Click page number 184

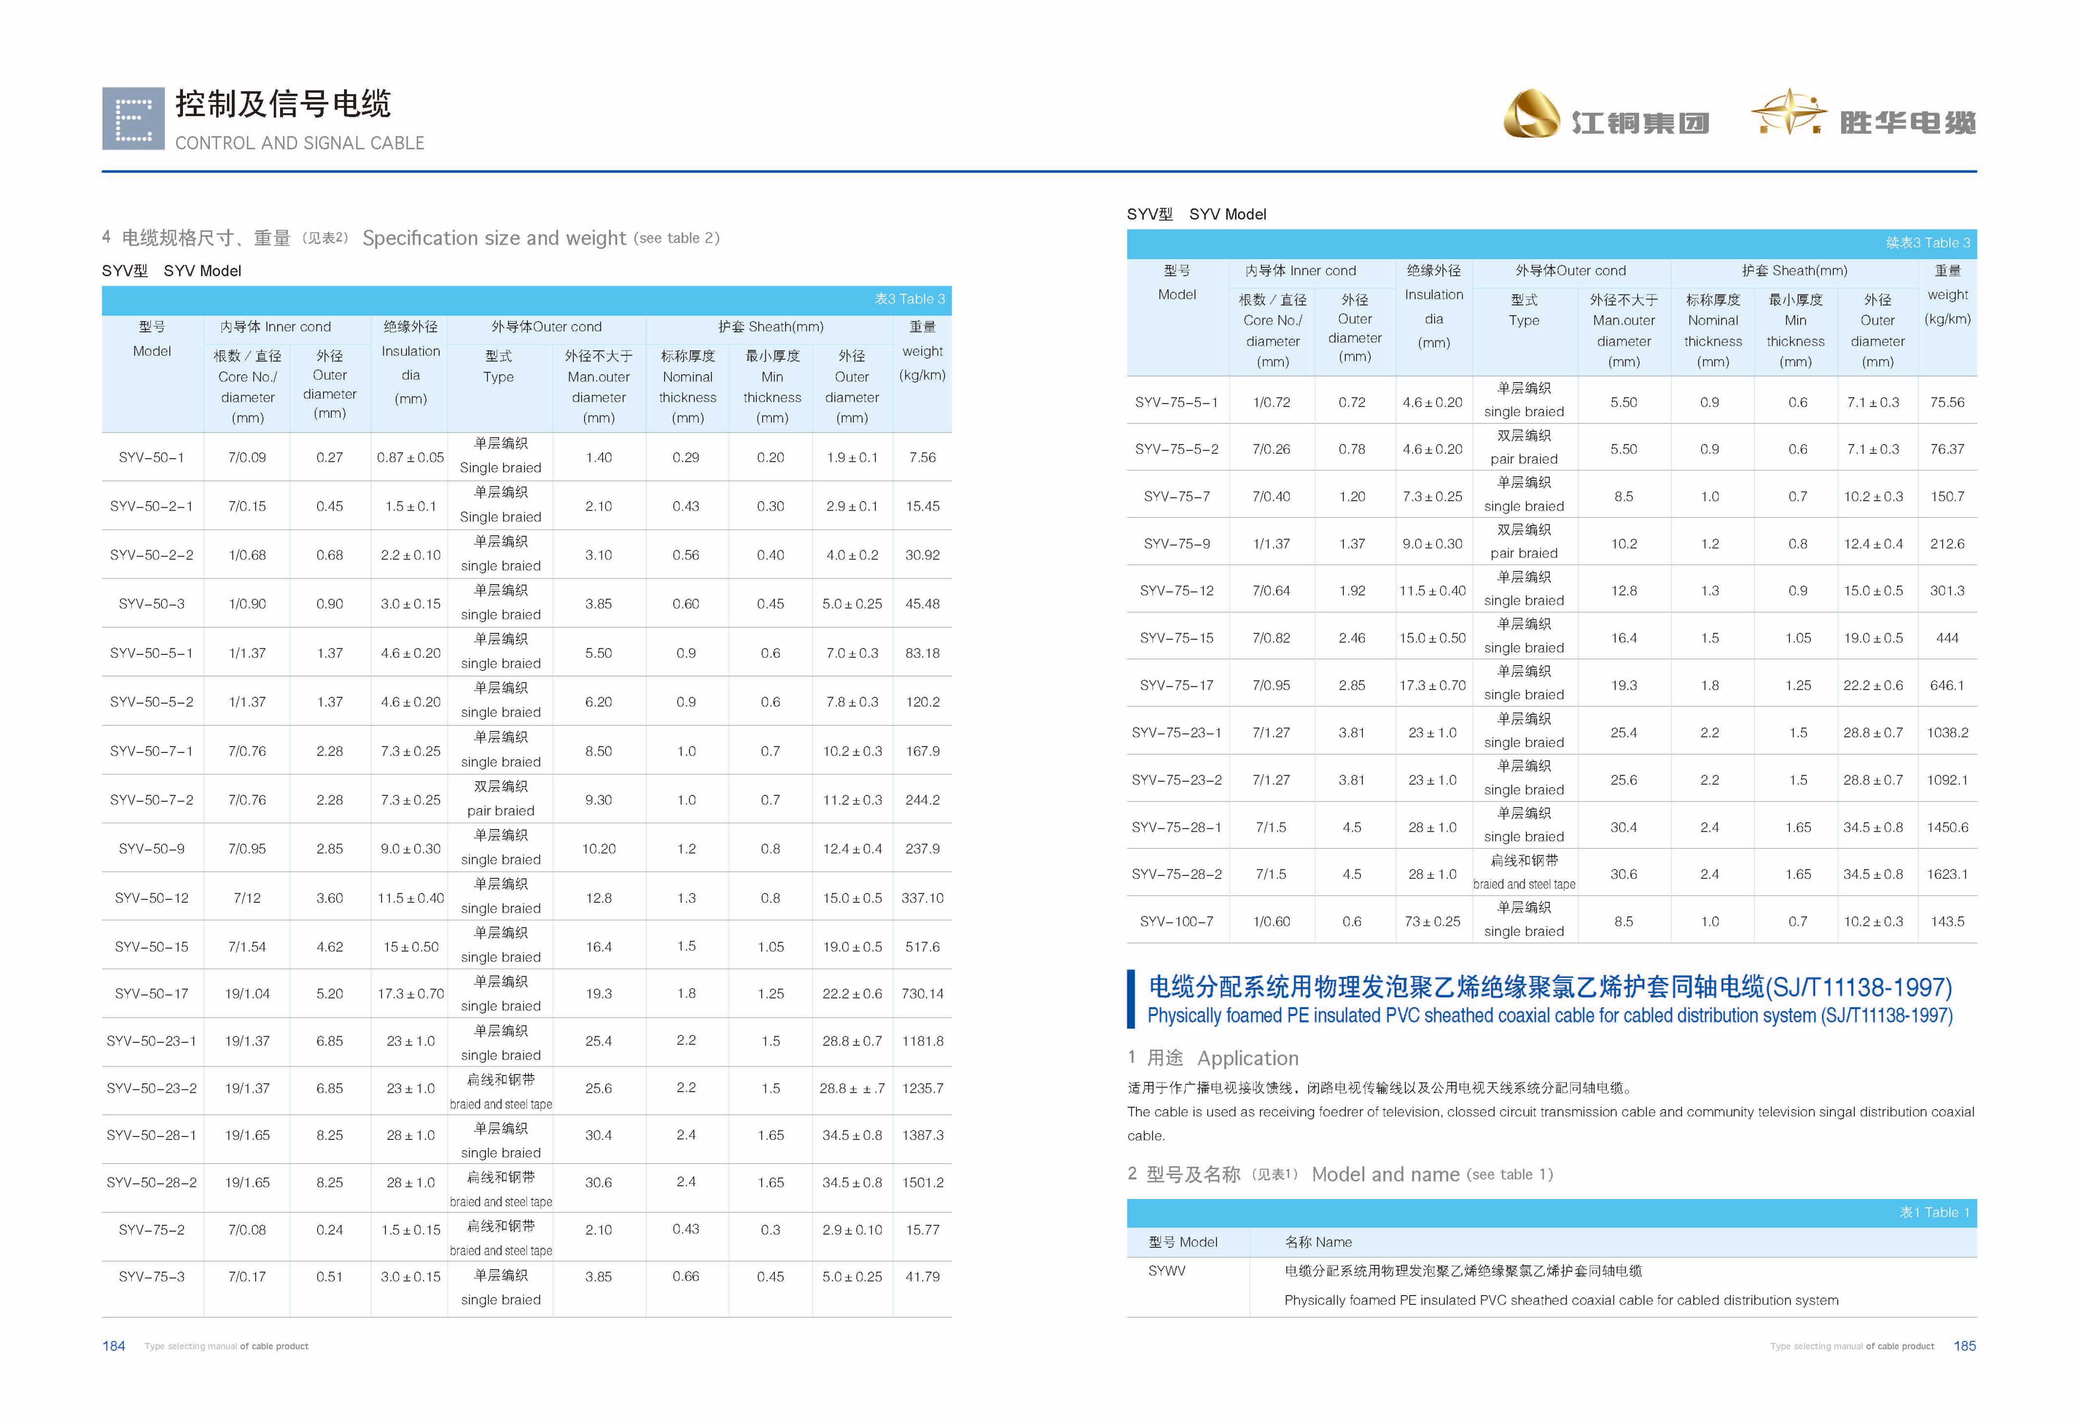click(114, 1346)
